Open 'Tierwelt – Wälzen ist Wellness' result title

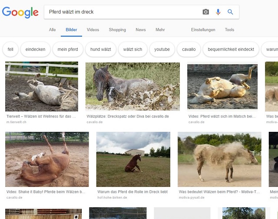click(x=41, y=116)
